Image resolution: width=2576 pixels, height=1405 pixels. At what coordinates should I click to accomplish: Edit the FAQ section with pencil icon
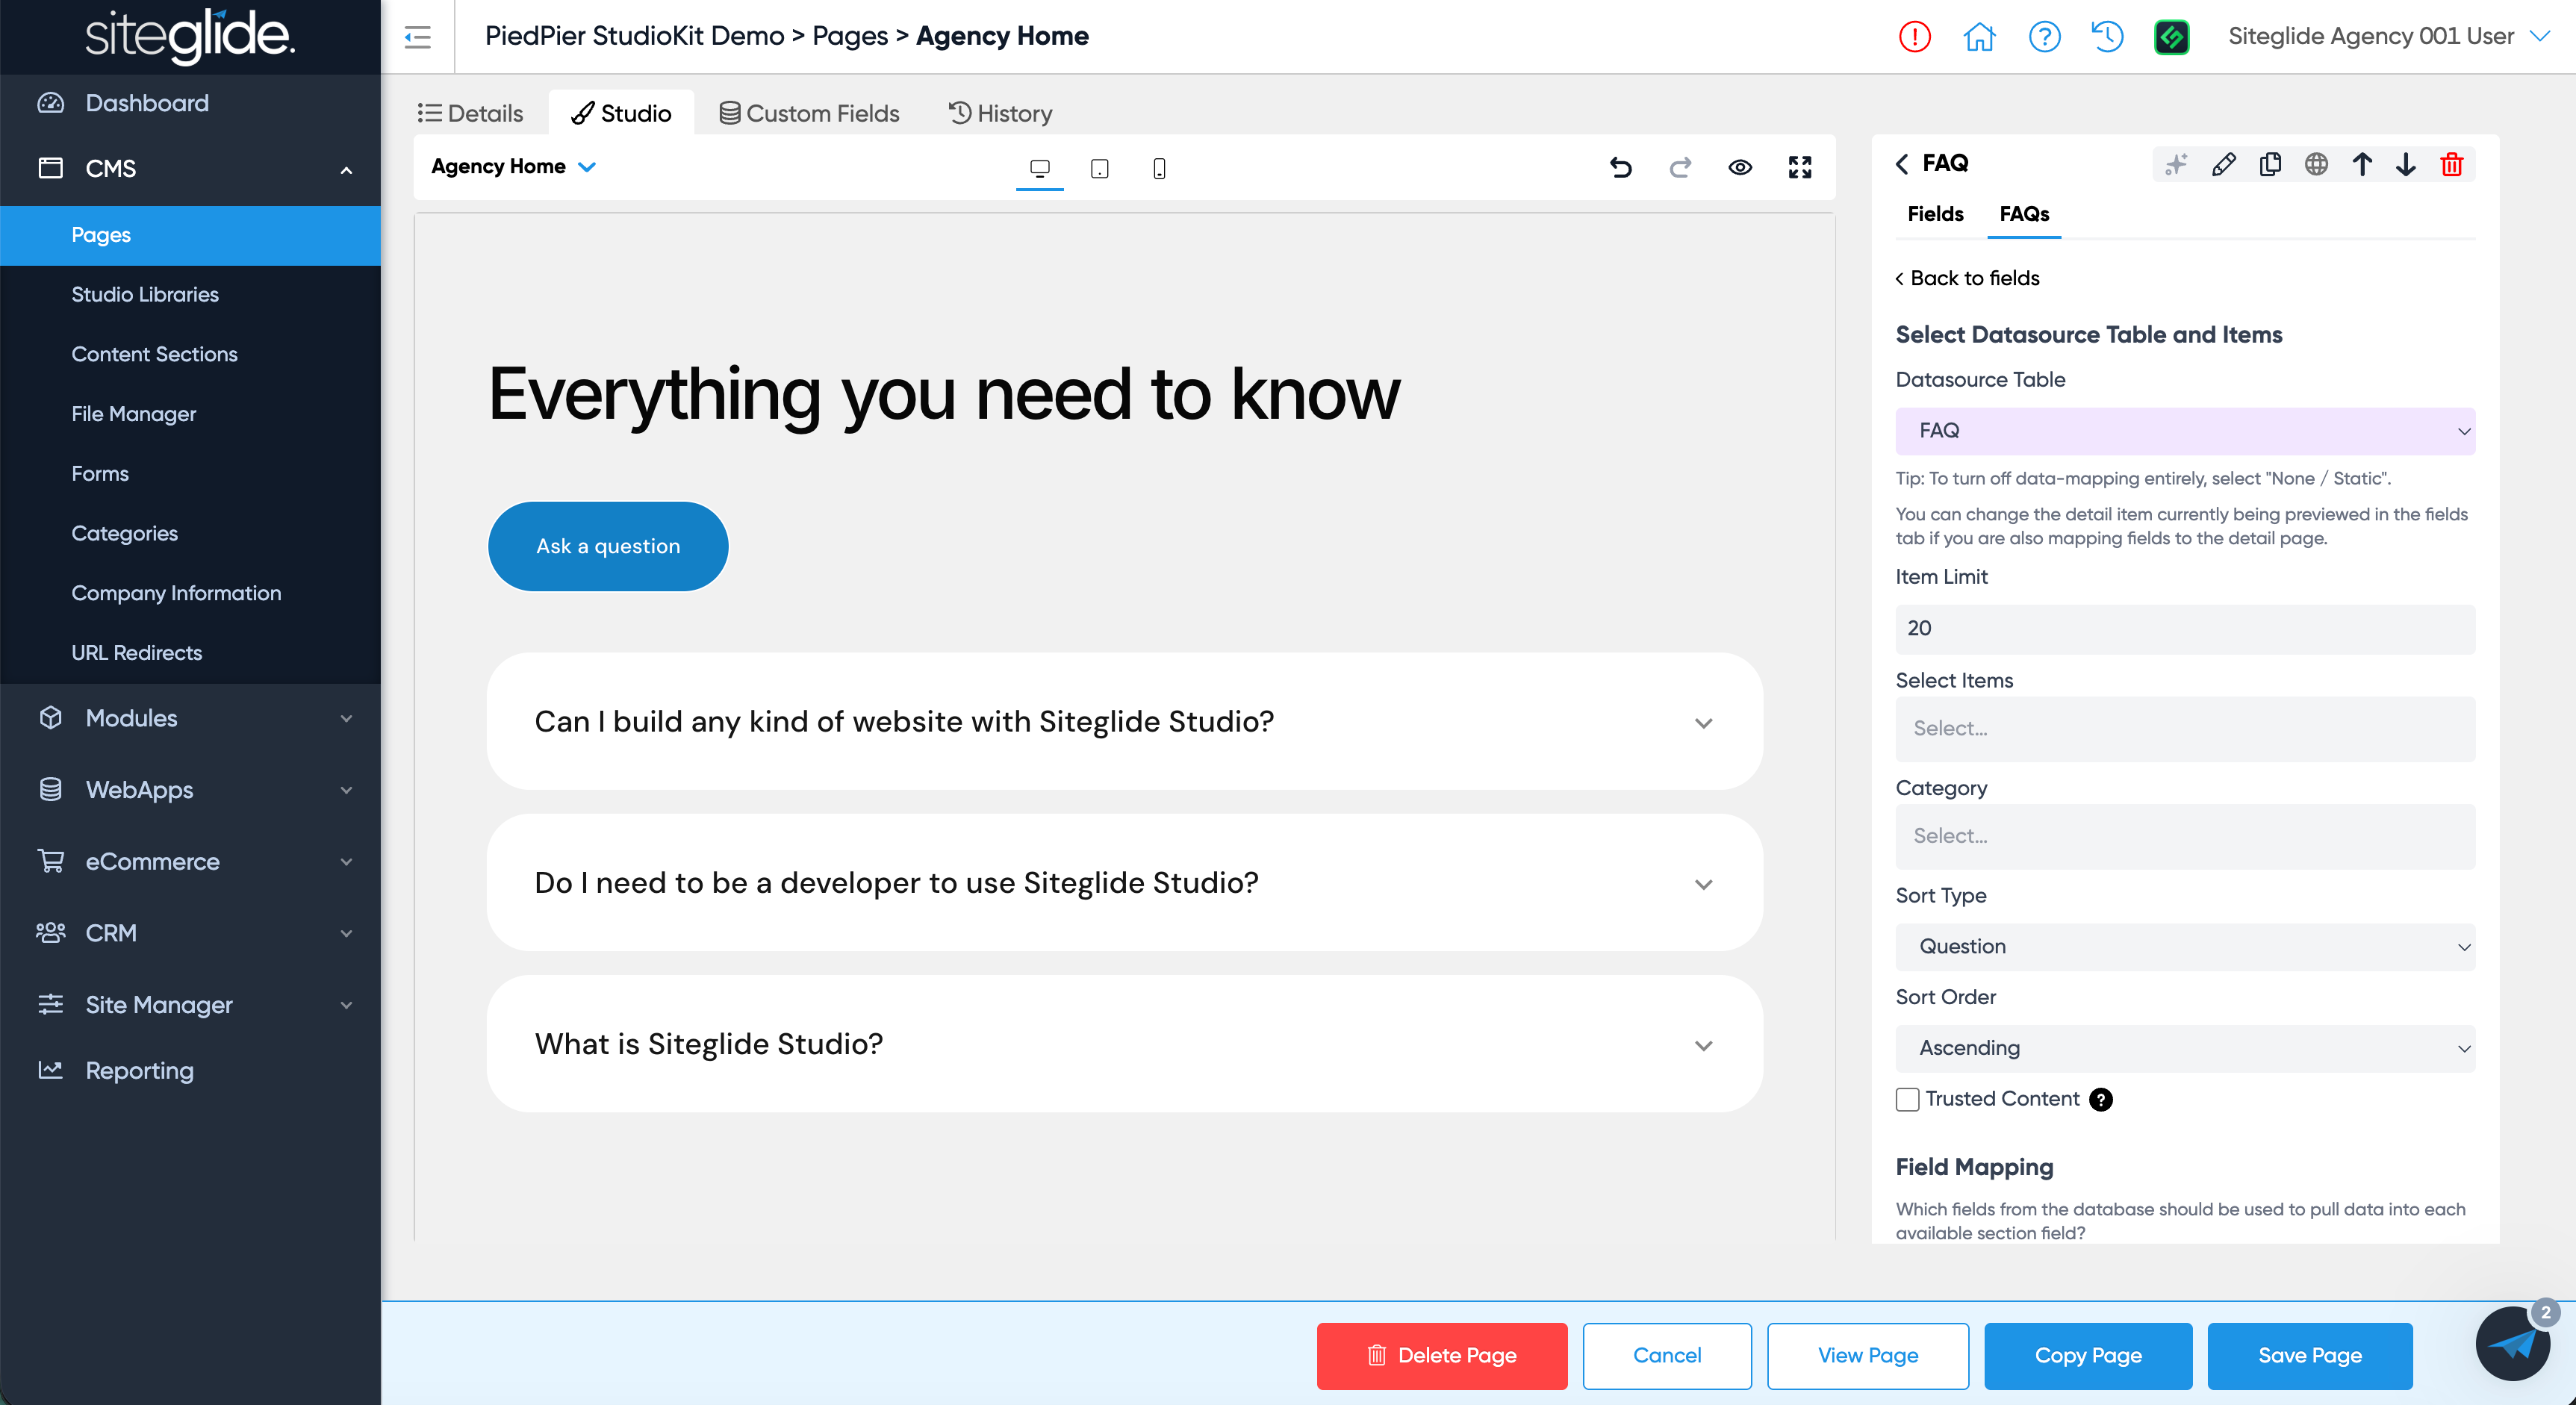[x=2223, y=164]
